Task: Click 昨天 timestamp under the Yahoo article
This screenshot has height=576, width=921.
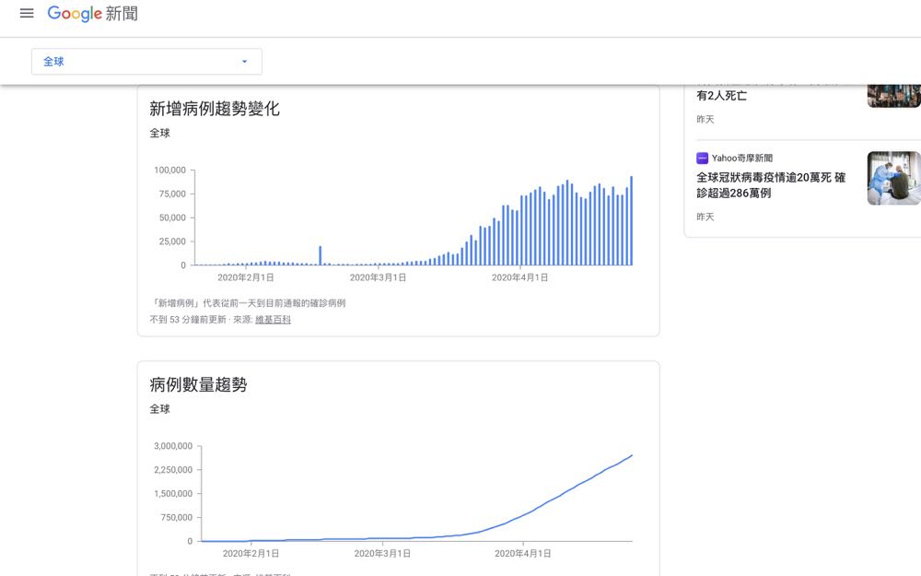Action: pyautogui.click(x=705, y=217)
